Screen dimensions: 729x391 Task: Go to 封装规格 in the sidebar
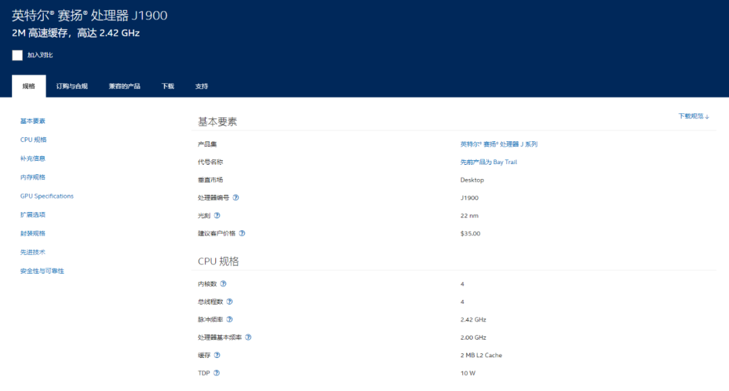[32, 234]
